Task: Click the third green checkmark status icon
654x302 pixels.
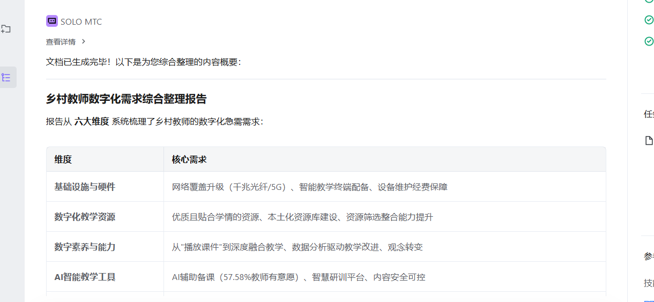Action: pos(649,41)
